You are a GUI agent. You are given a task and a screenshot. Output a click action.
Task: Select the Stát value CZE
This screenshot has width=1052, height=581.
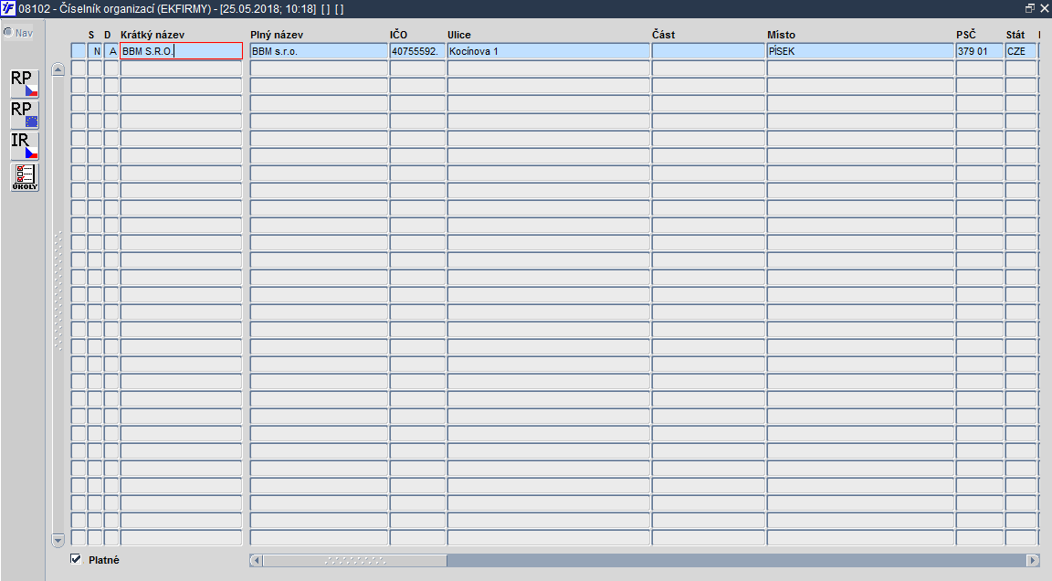tap(1020, 51)
